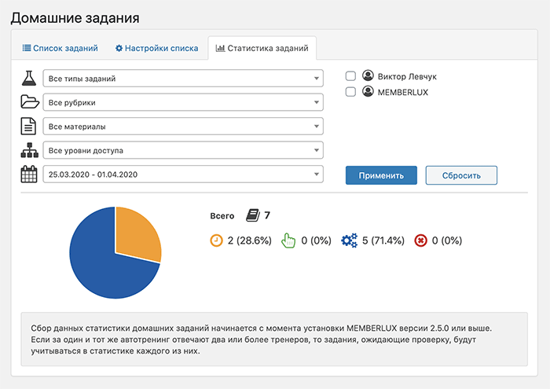Screen dimensions: 550x389
Task: Click the open folder rubrics icon
Action: click(x=30, y=102)
